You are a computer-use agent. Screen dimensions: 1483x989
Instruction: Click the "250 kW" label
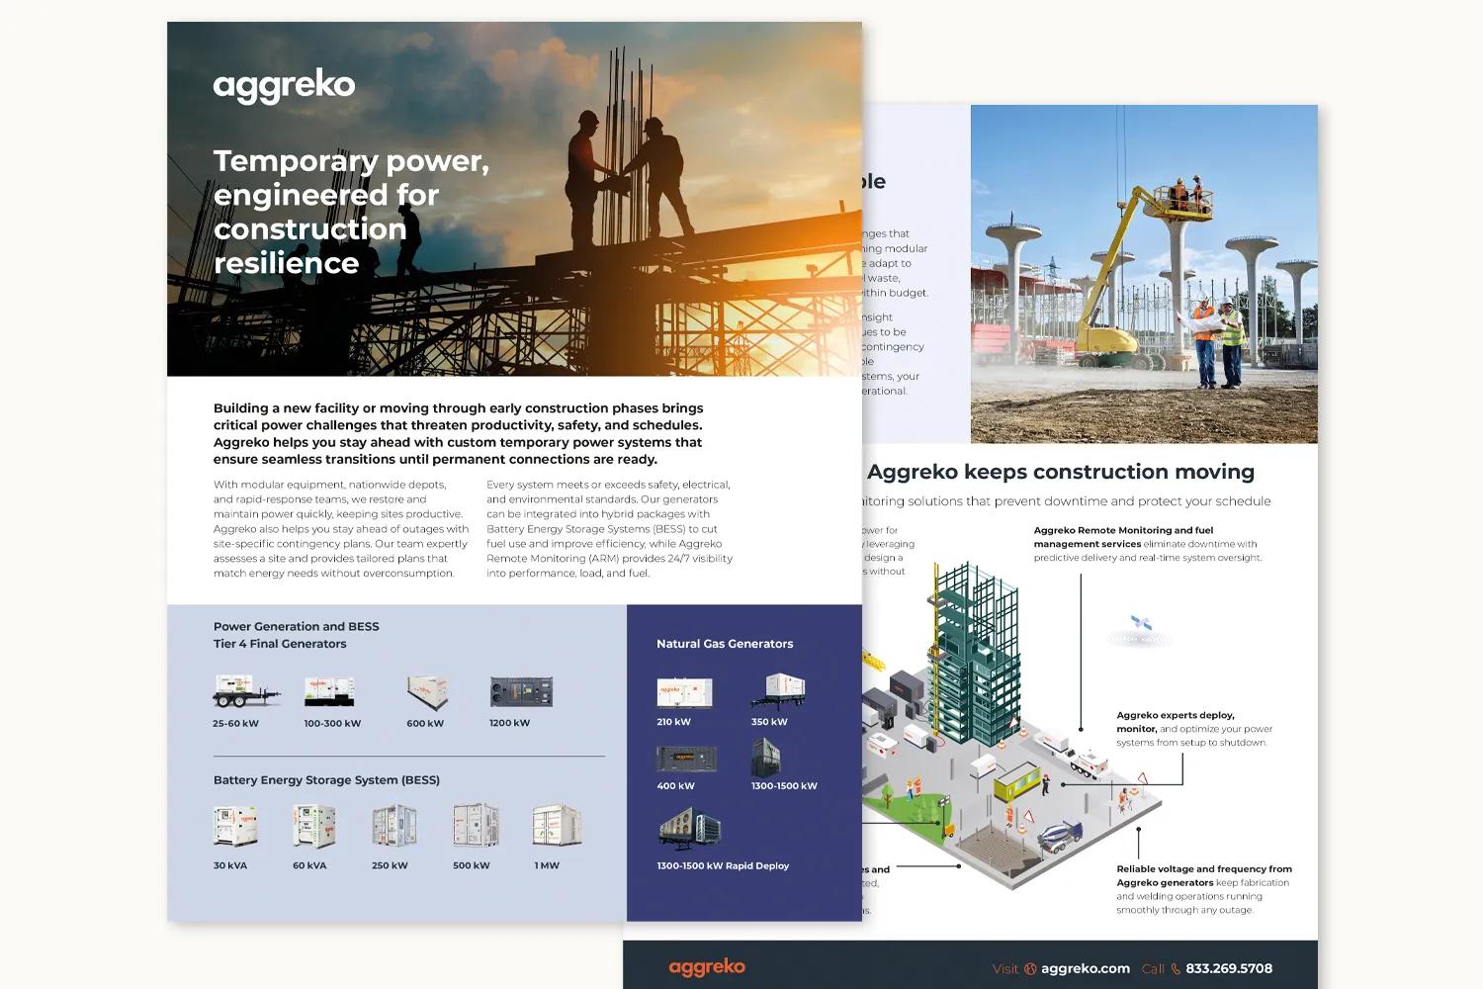[x=390, y=865]
